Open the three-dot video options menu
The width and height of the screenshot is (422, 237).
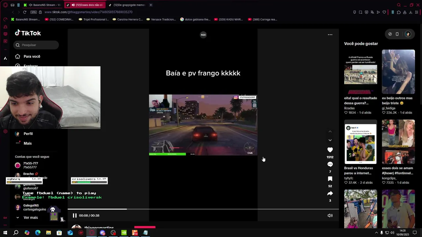pos(330,35)
